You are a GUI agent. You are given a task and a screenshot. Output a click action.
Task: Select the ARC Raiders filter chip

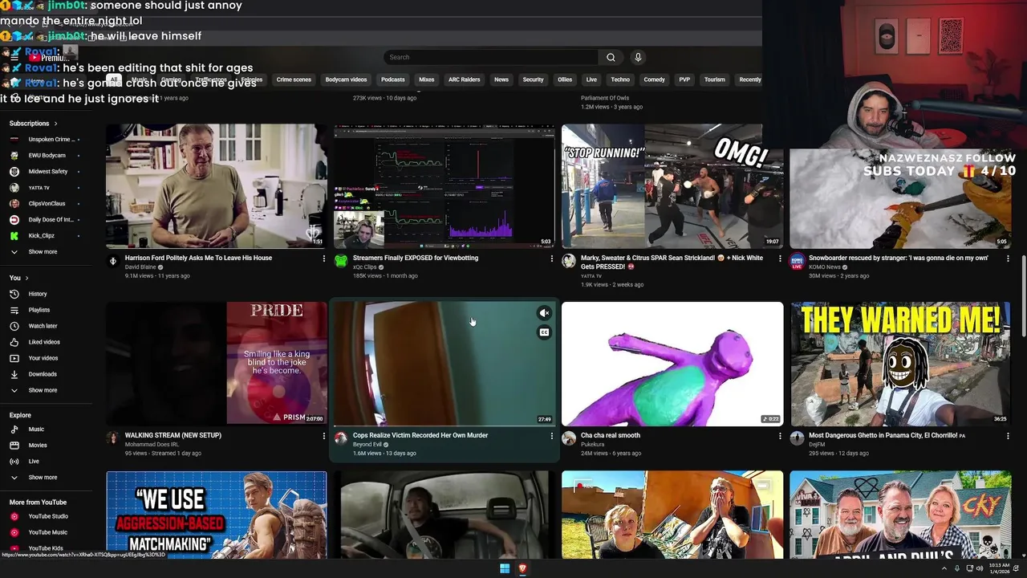click(464, 79)
